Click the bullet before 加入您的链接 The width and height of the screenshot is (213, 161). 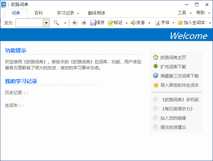click(156, 118)
